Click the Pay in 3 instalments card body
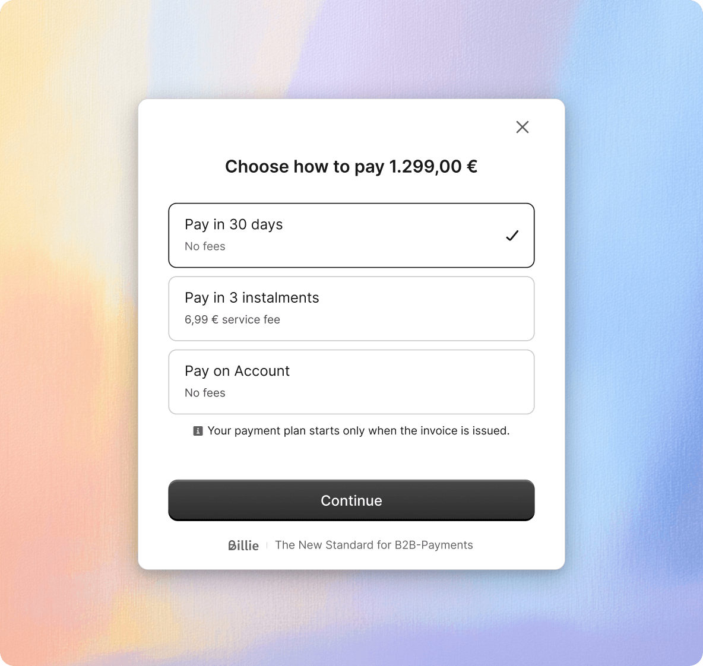This screenshot has height=666, width=703. tap(351, 308)
